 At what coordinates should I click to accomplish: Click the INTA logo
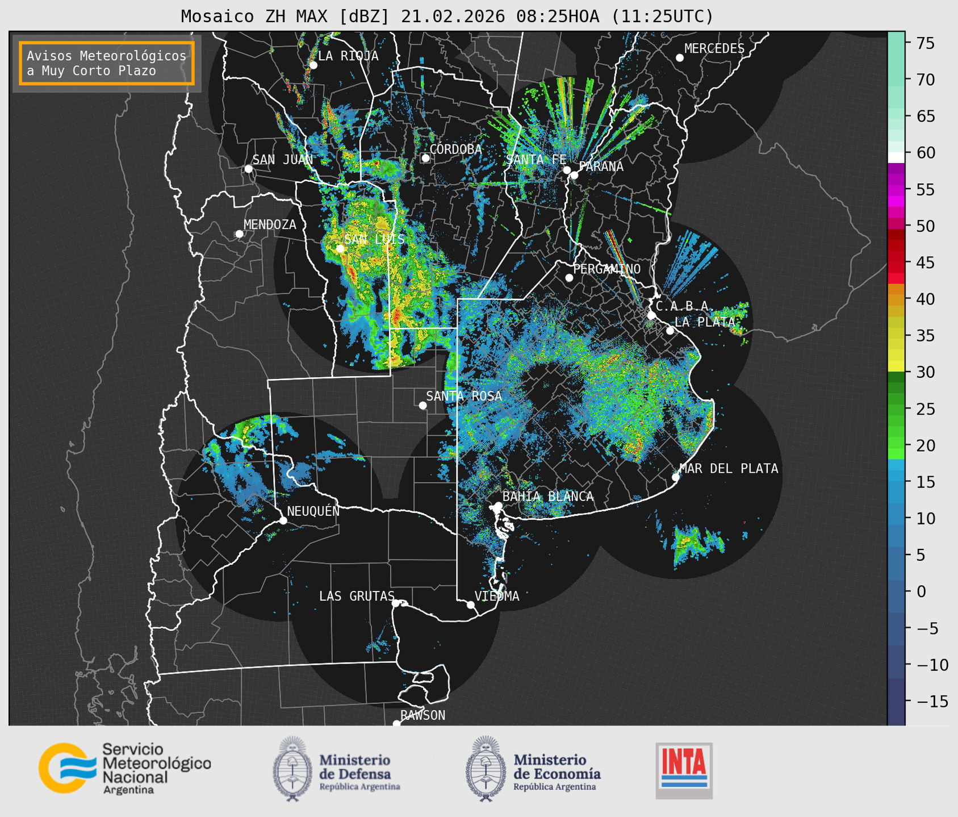point(684,770)
